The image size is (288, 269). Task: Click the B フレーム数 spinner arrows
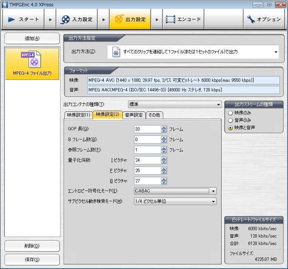tap(164, 139)
